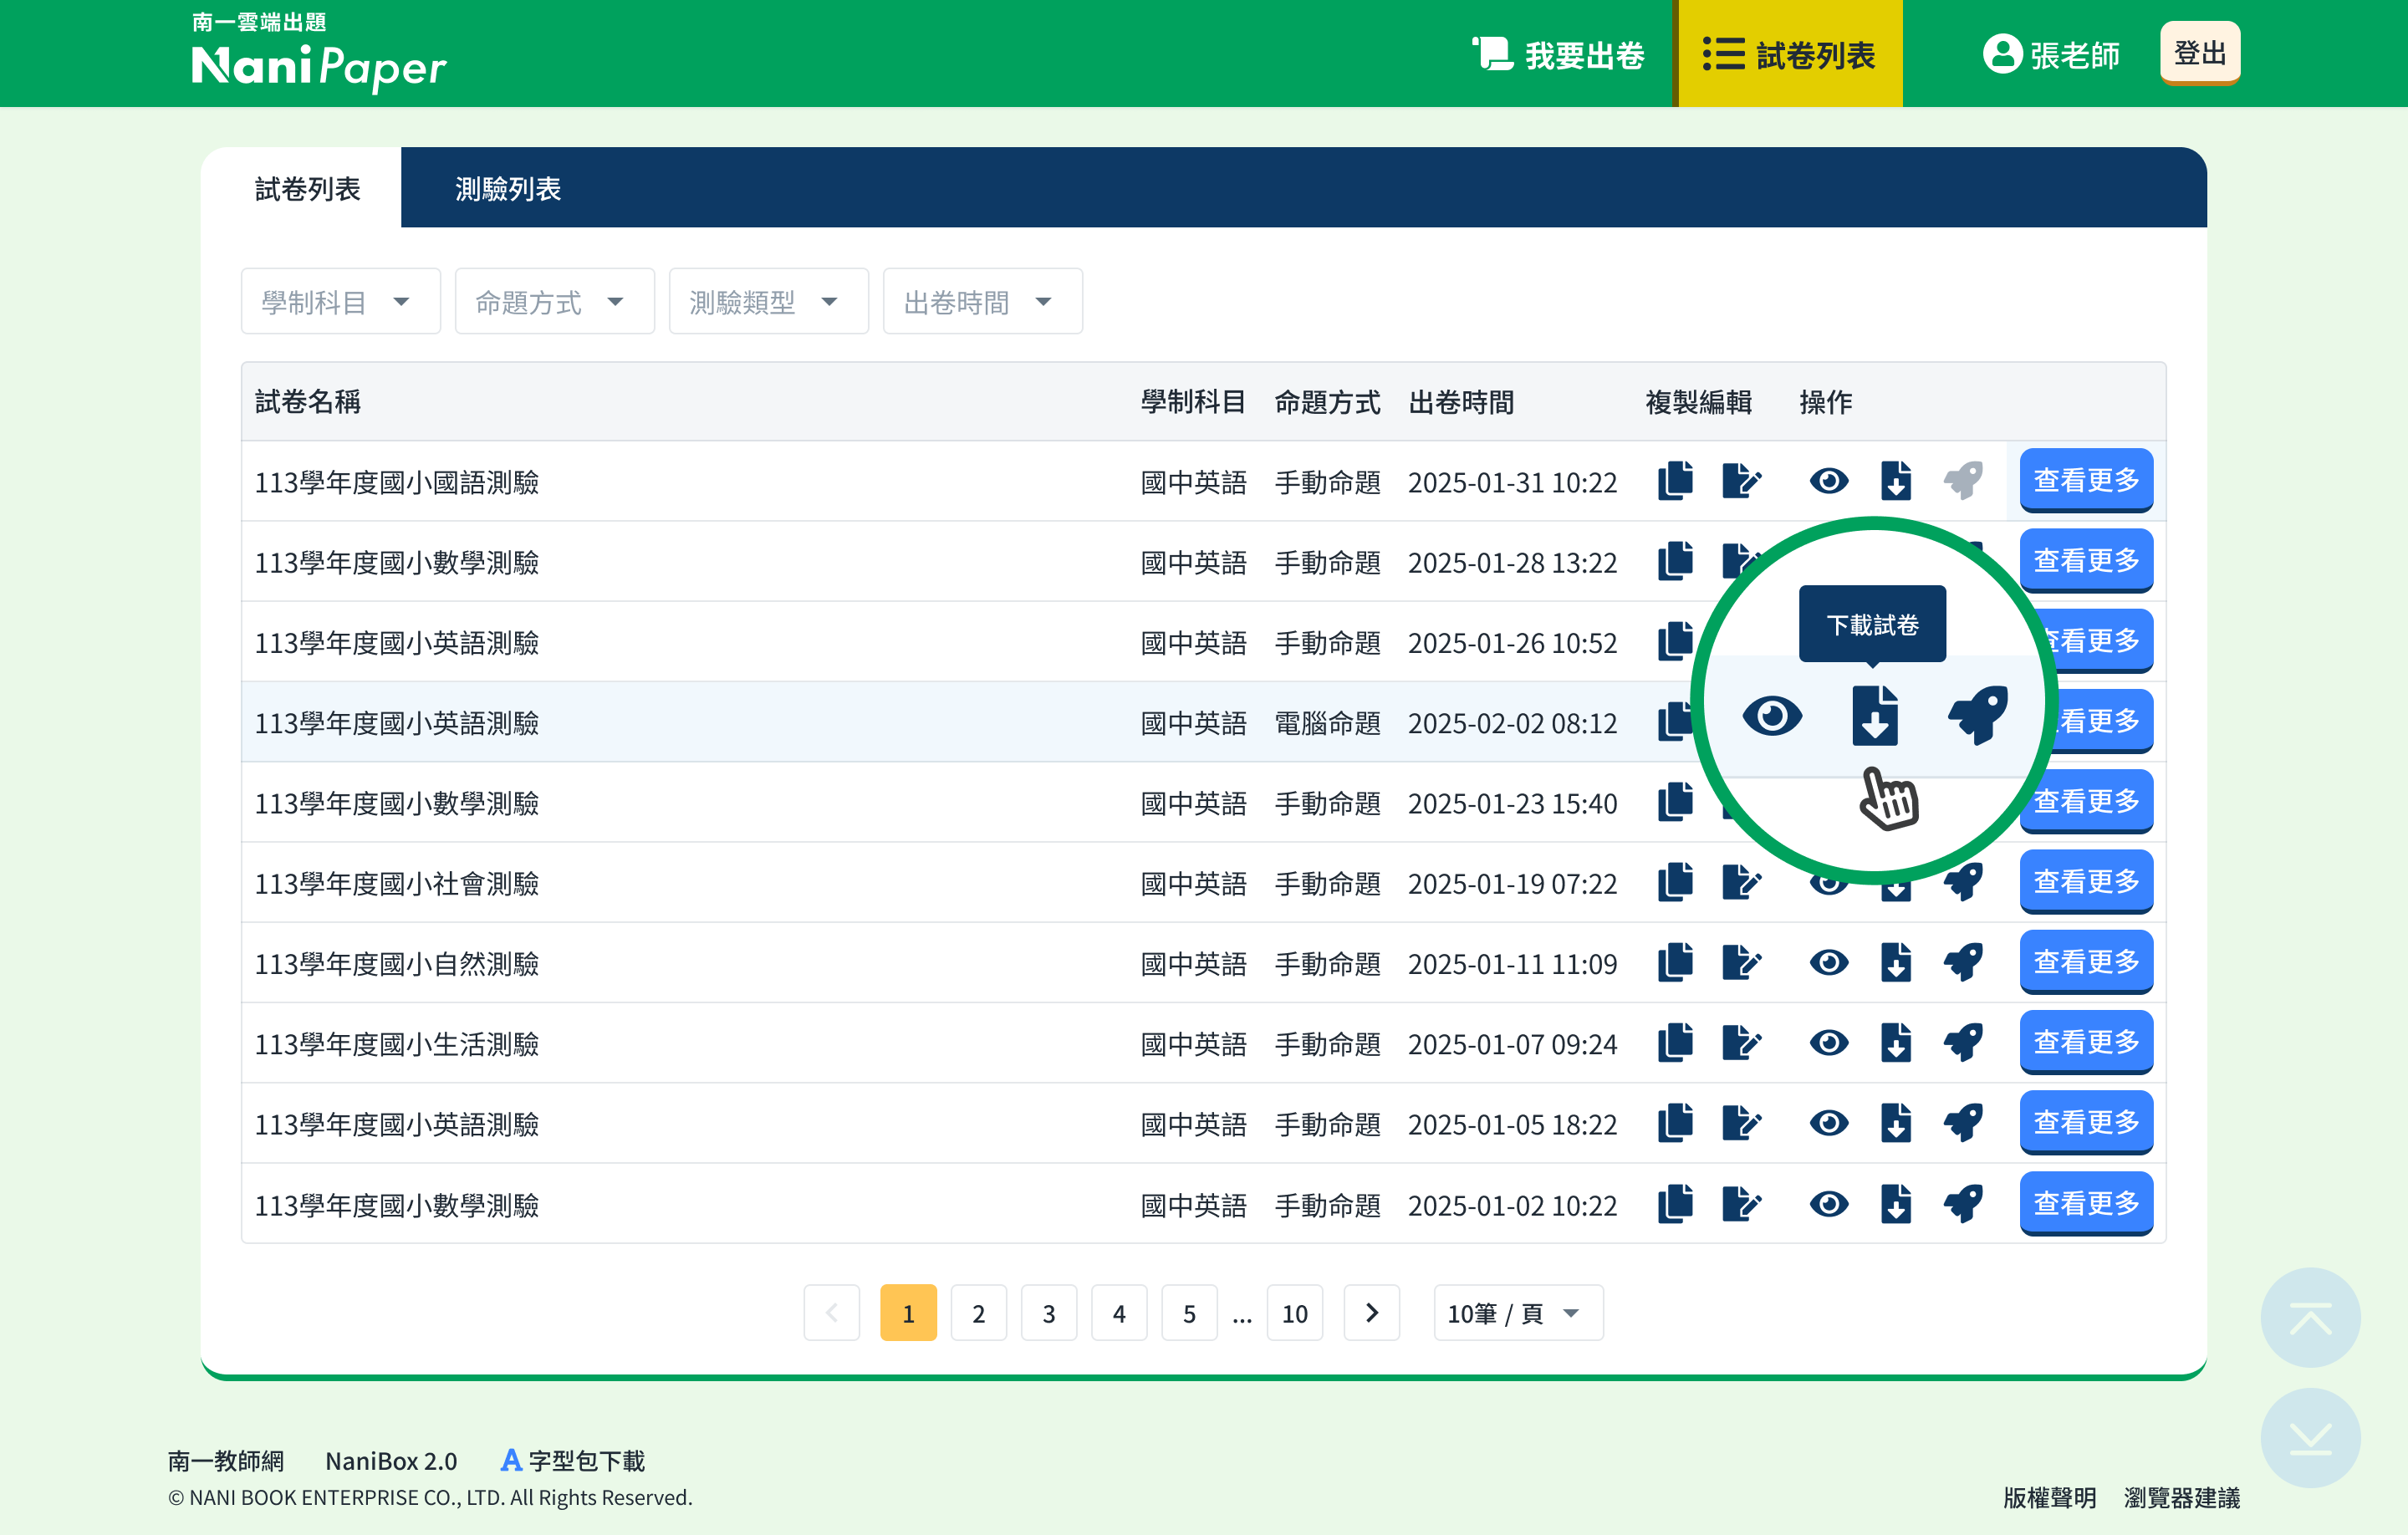This screenshot has height=1535, width=2408.
Task: Switch to the 測驗列表 tab
Action: tap(508, 188)
